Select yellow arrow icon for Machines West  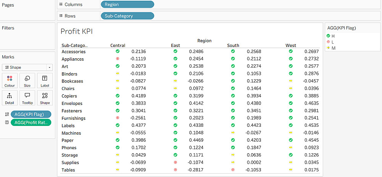(291, 133)
